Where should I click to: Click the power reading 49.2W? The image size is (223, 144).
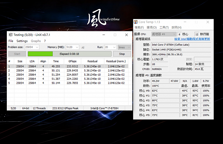[160, 81]
